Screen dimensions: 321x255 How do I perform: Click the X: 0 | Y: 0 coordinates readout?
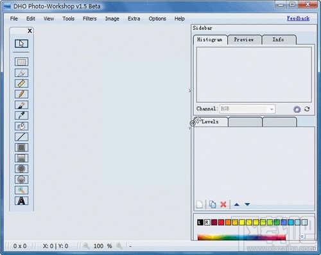(55, 246)
